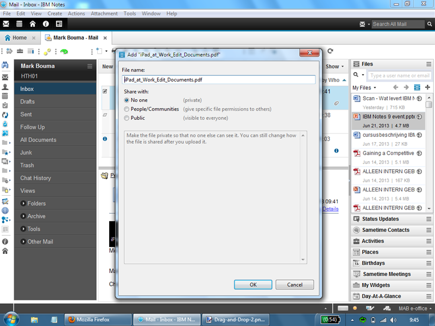Screen dimensions: 435x326
Task: Open Files panel menu icon
Action: coord(428,65)
